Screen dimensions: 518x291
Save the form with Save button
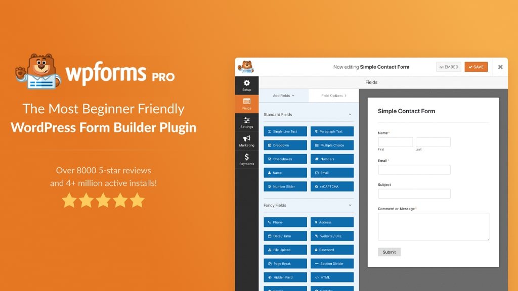click(476, 67)
